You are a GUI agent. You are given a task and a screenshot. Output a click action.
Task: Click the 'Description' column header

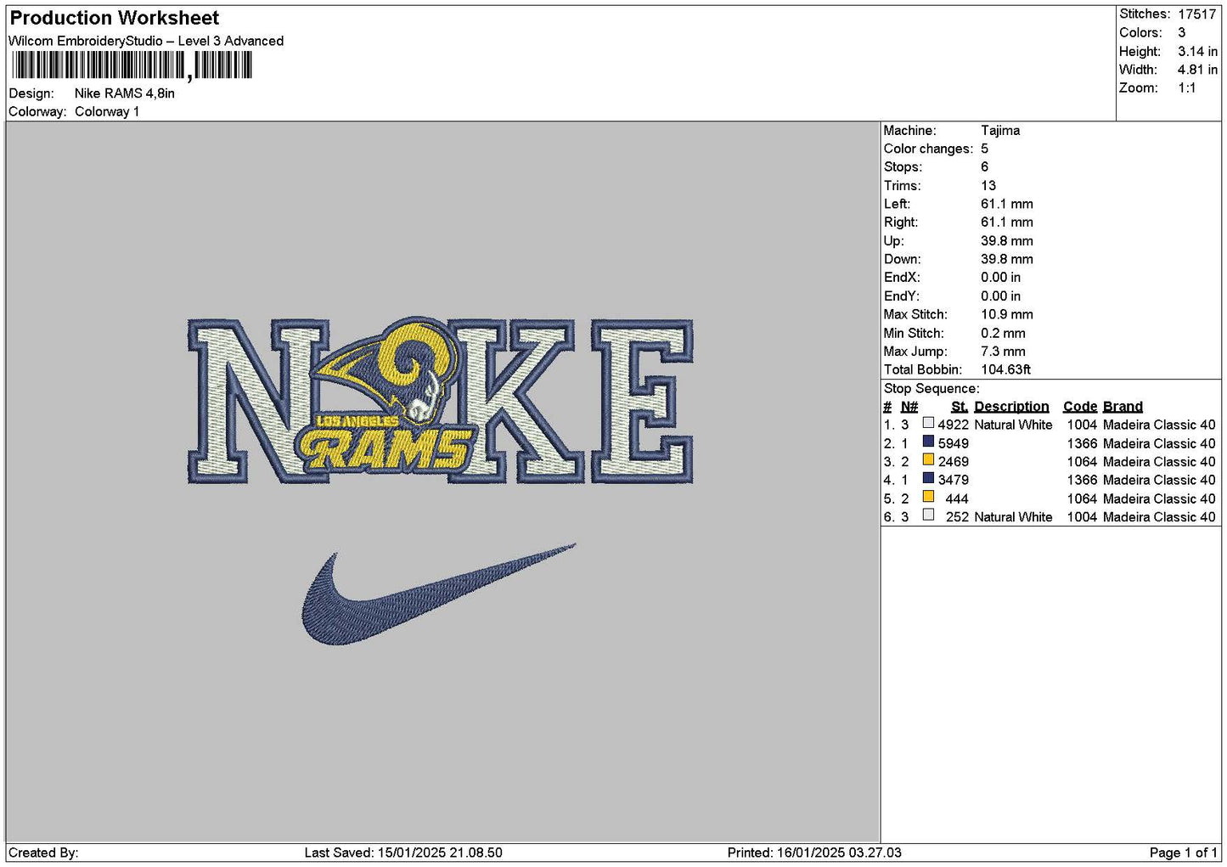pyautogui.click(x=1011, y=407)
